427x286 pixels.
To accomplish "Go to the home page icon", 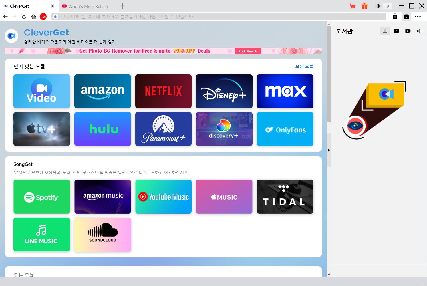I will click(34, 17).
